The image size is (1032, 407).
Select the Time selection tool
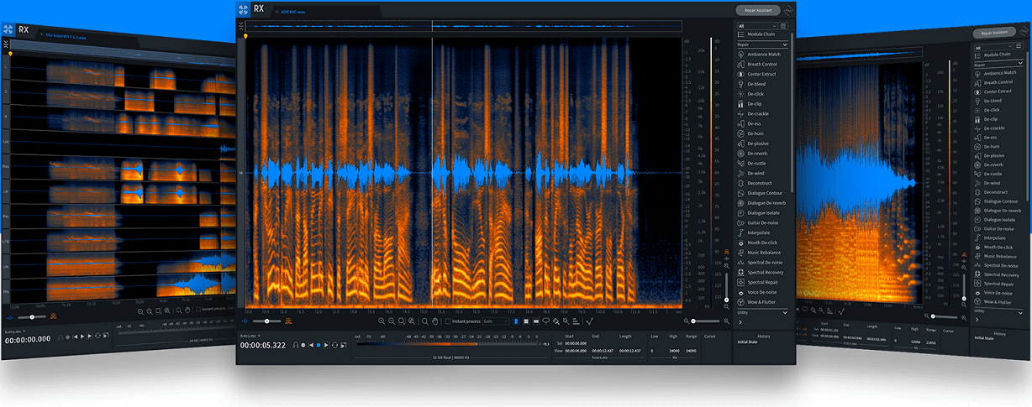coord(516,321)
